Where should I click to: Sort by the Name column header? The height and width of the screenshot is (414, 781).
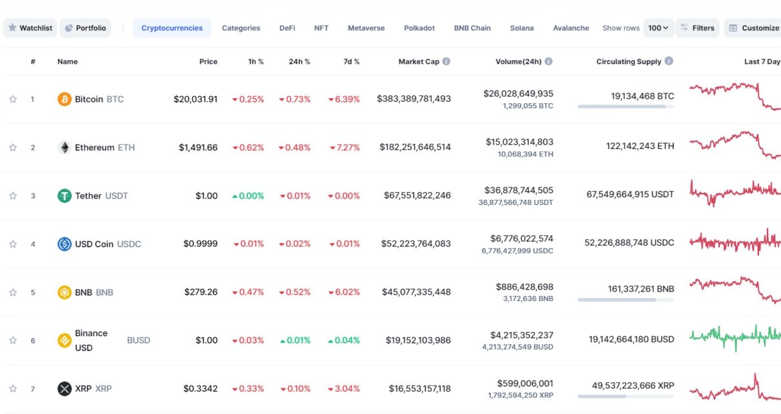point(67,62)
